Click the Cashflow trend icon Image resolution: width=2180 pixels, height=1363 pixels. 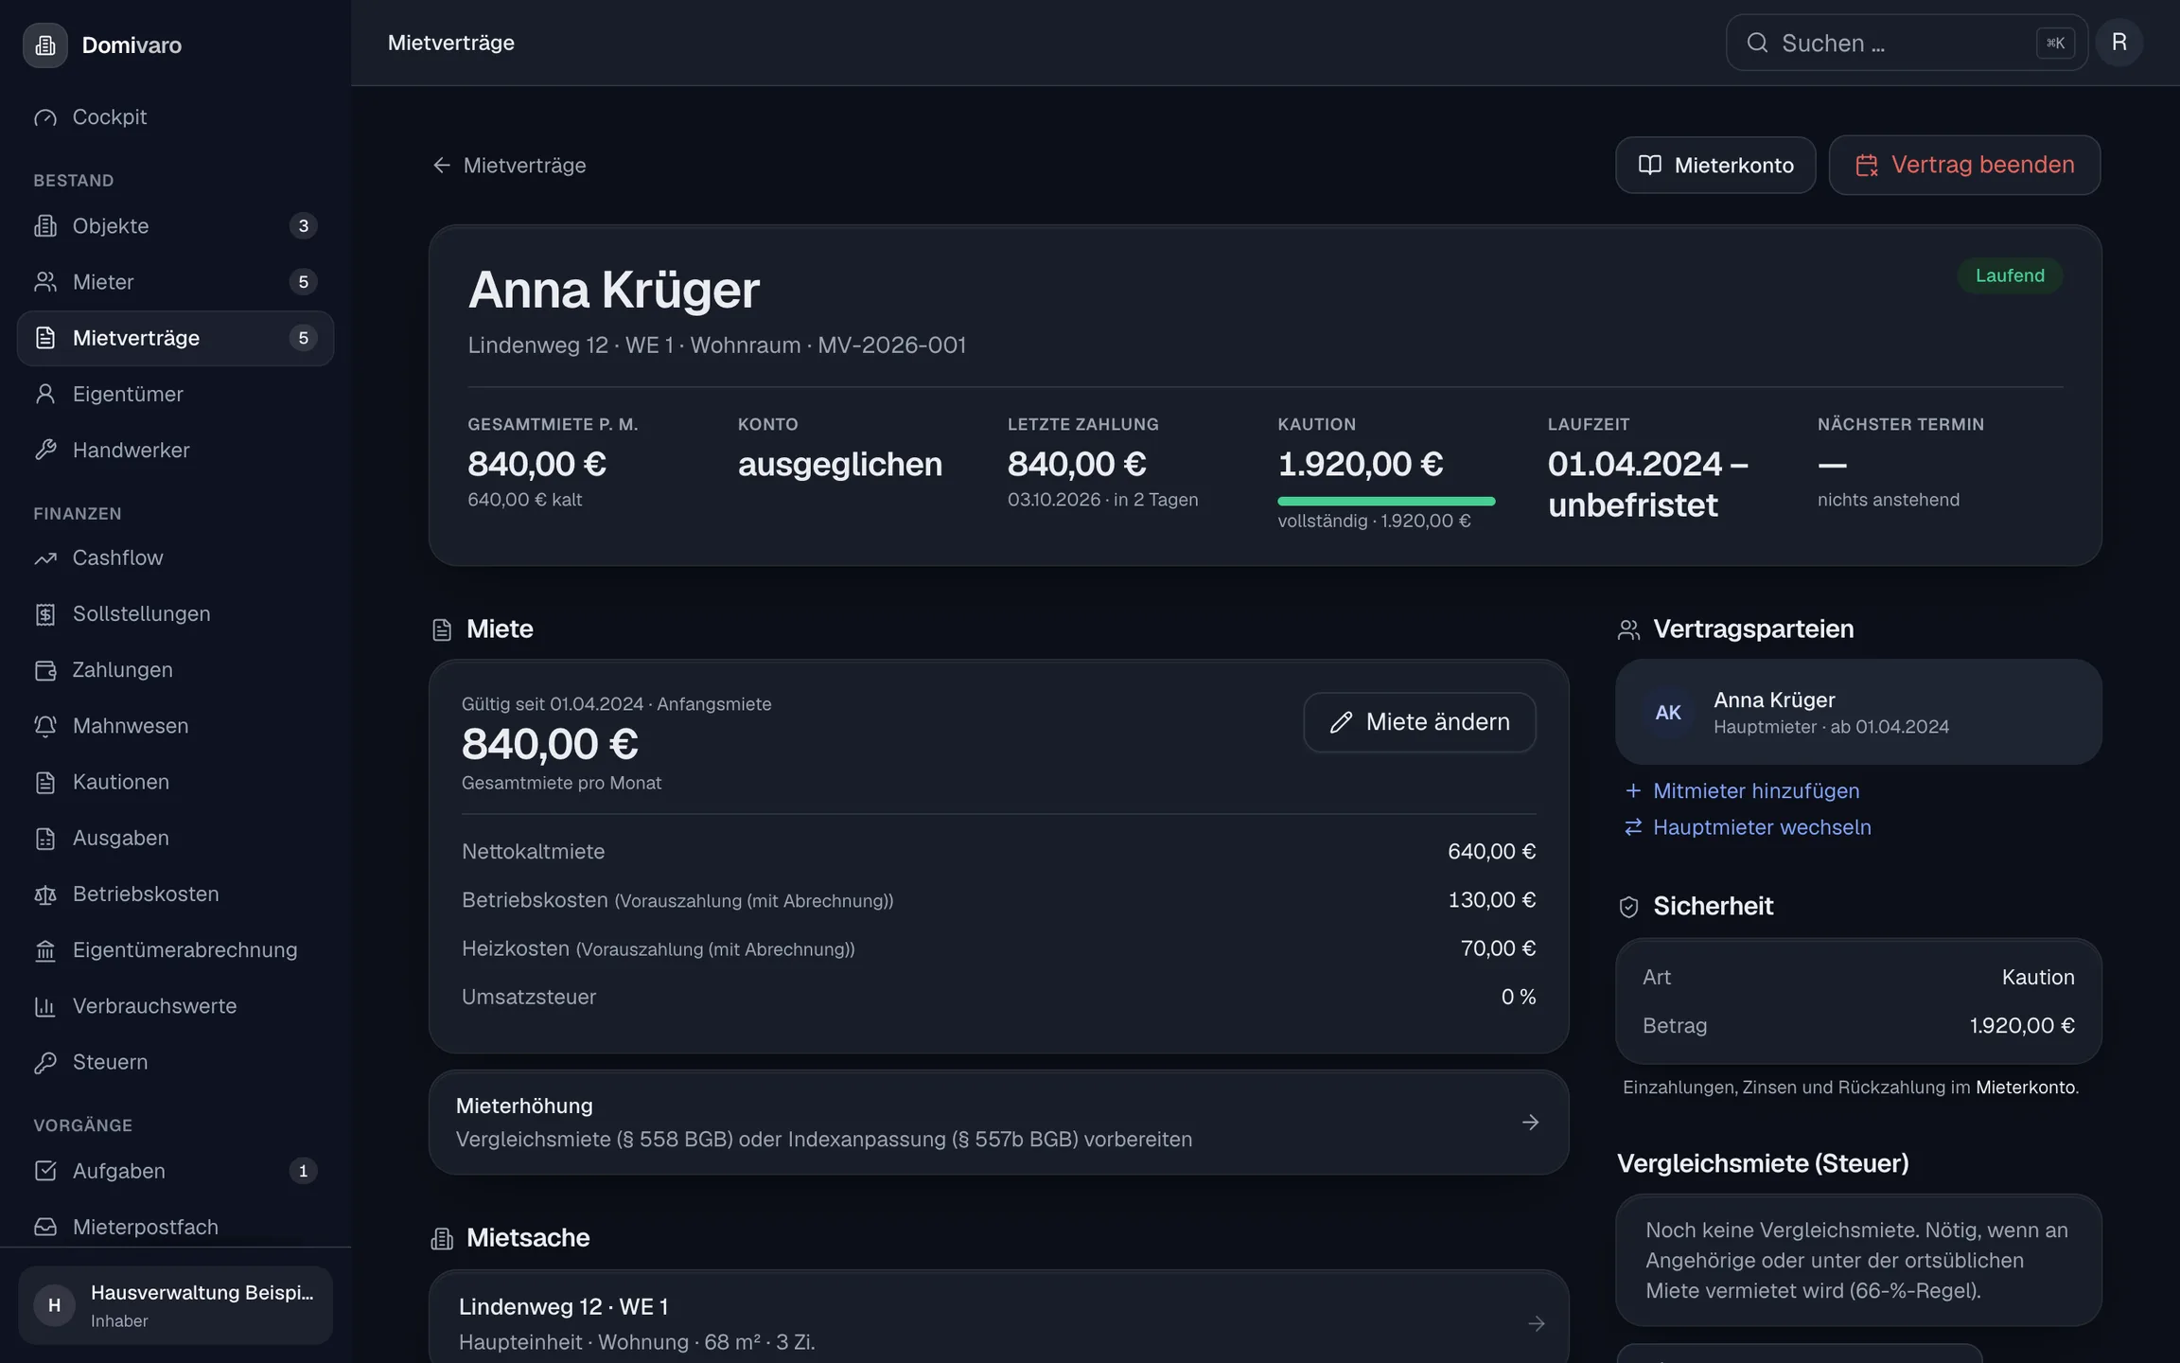(x=45, y=558)
